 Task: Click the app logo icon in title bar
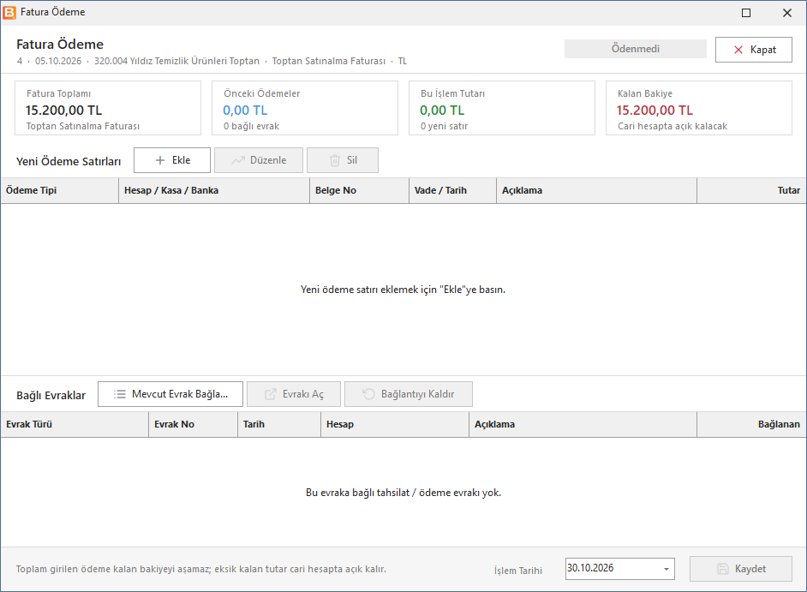[9, 12]
